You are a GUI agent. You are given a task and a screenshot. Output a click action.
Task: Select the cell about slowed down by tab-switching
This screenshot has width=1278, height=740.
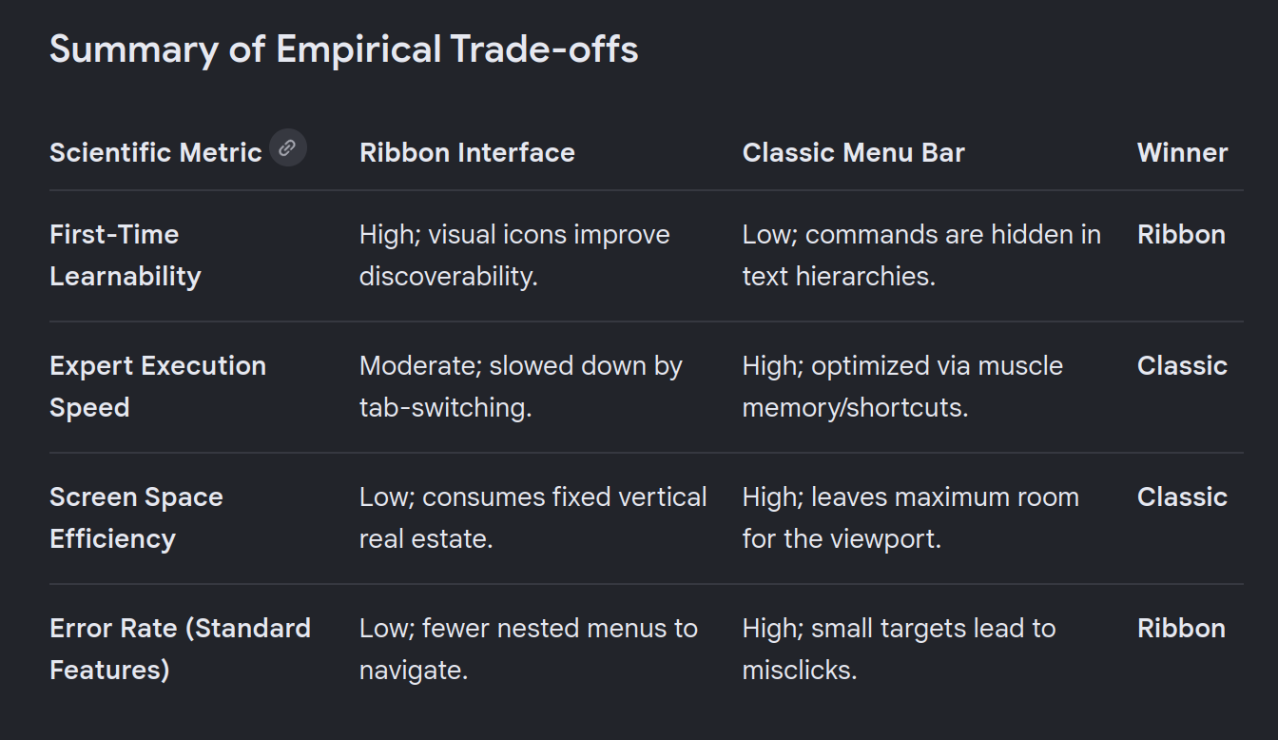click(x=521, y=386)
